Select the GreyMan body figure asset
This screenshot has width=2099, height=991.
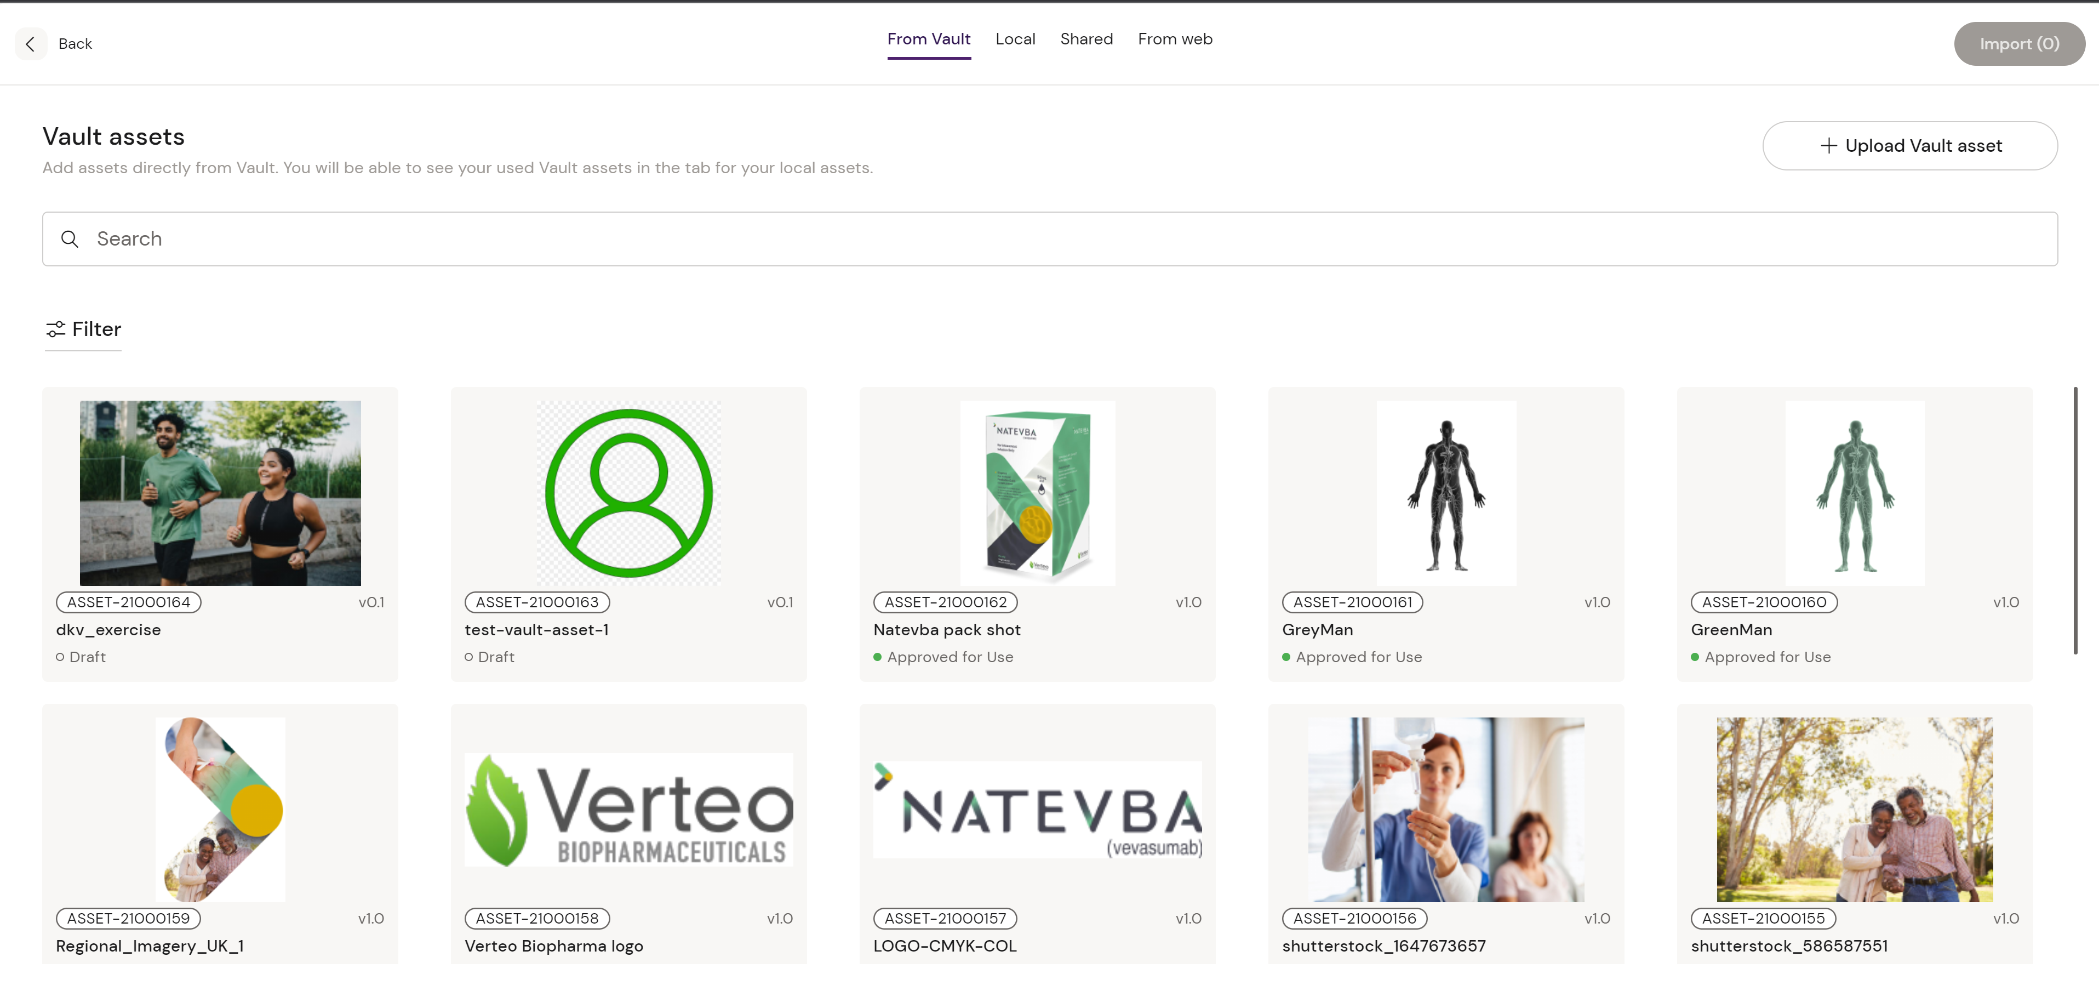coord(1445,493)
